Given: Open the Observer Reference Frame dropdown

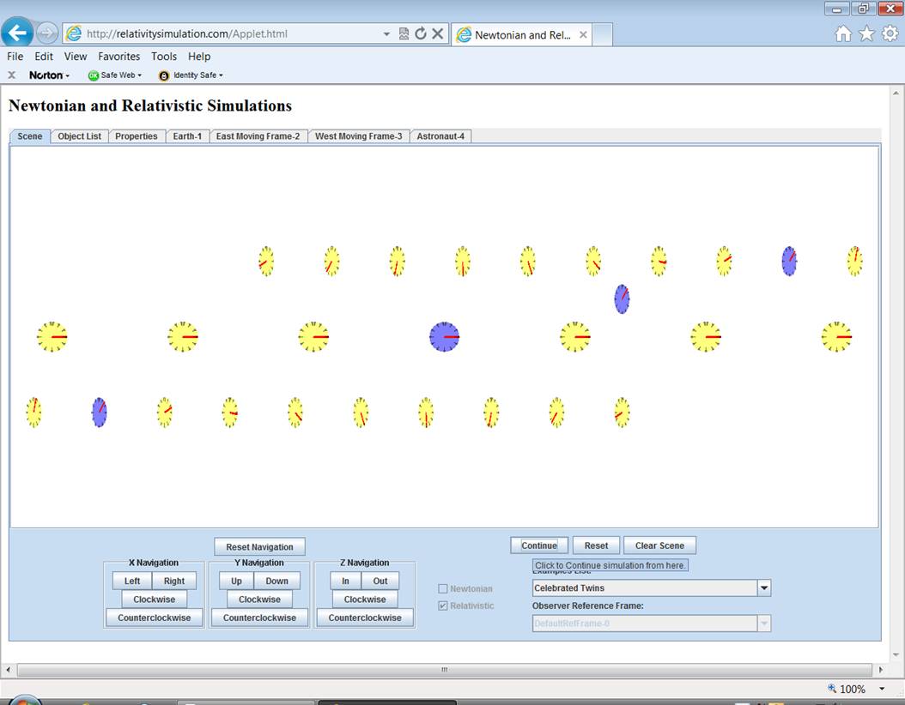Looking at the screenshot, I should 763,624.
